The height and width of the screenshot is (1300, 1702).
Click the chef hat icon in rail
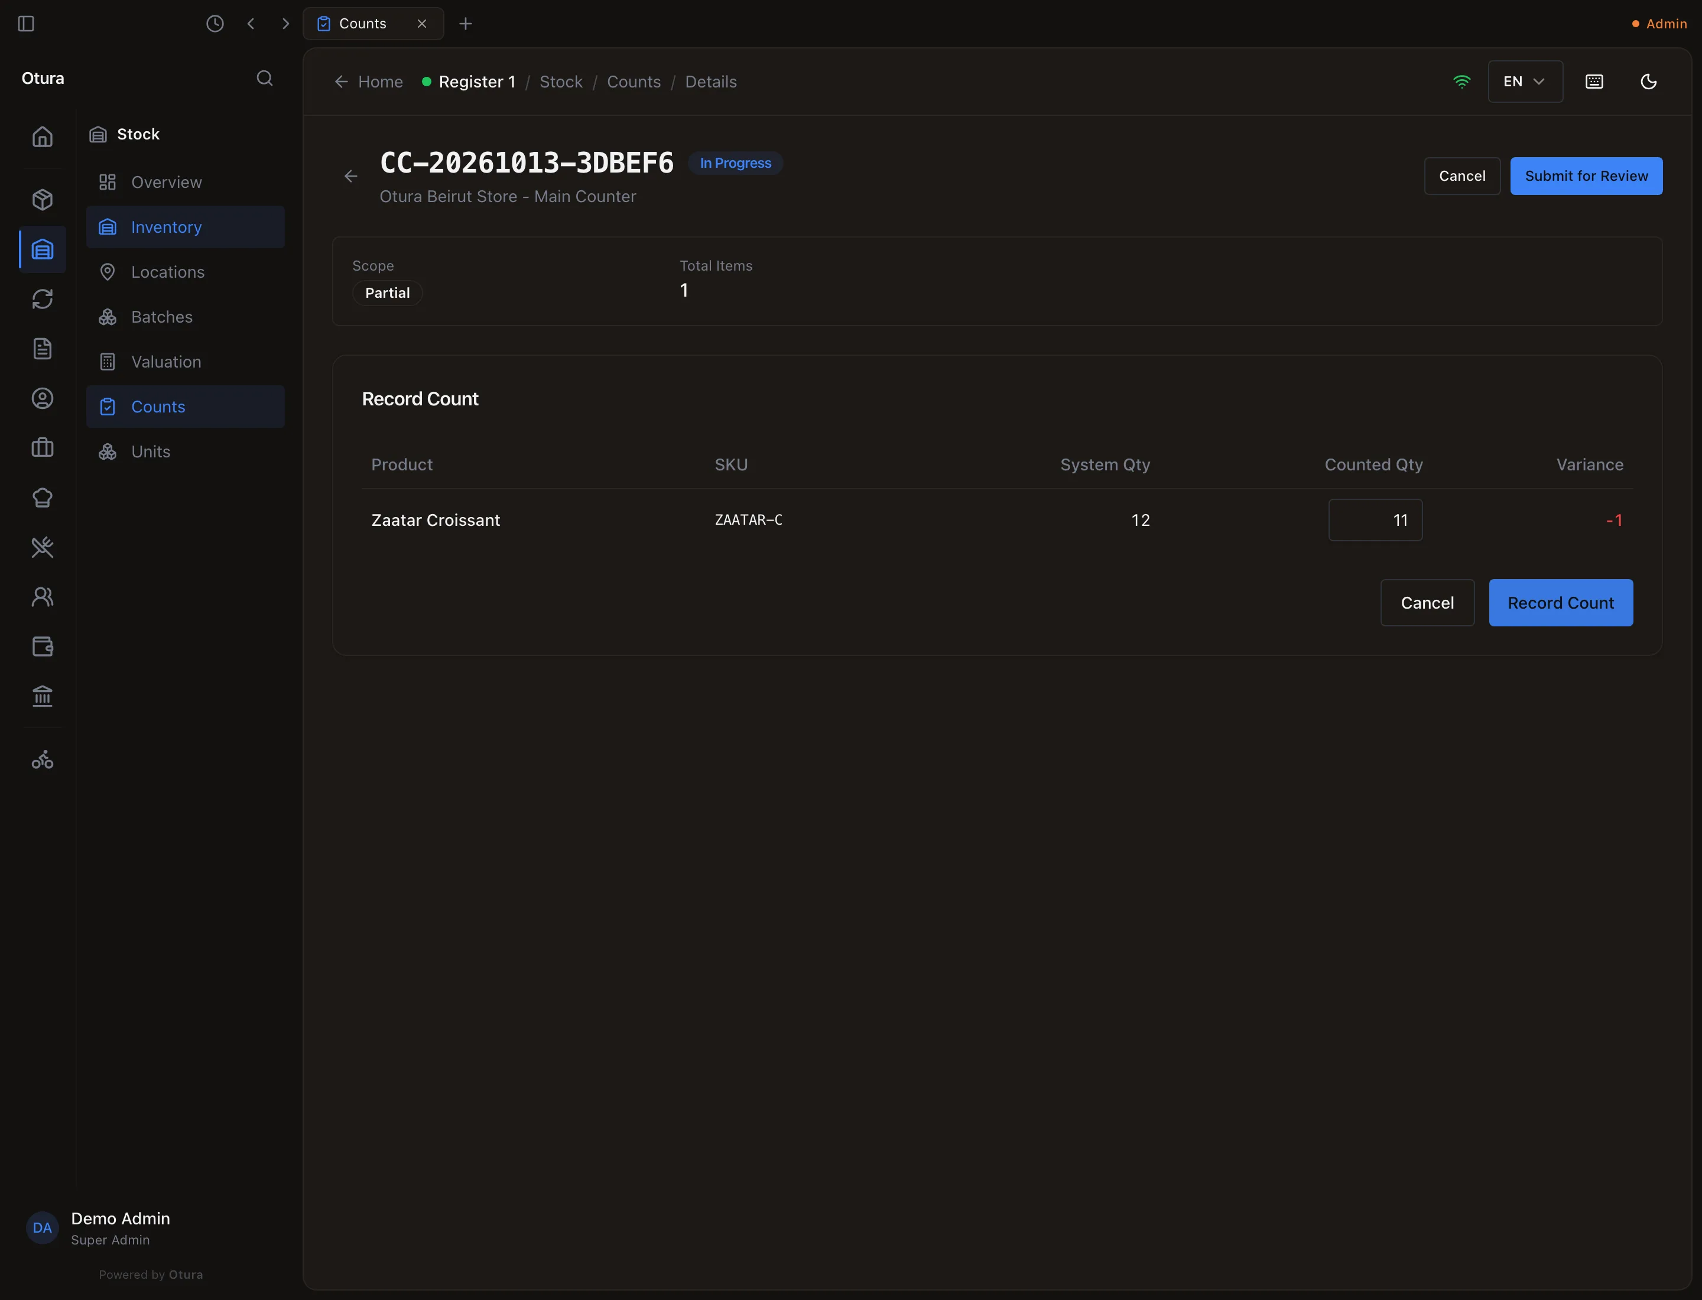(x=43, y=498)
